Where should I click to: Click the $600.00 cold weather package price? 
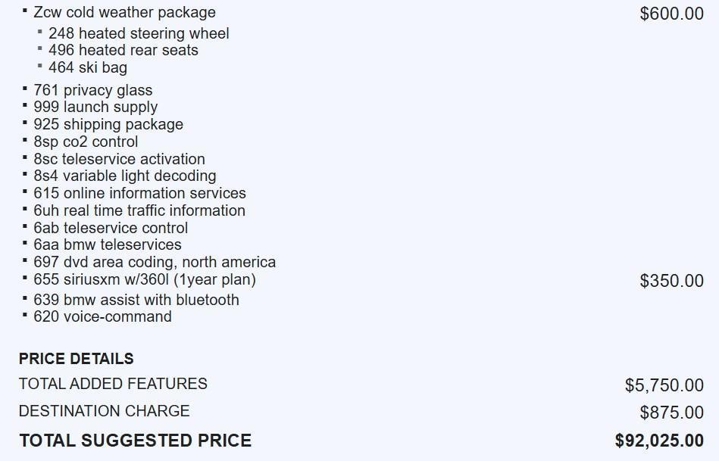671,14
